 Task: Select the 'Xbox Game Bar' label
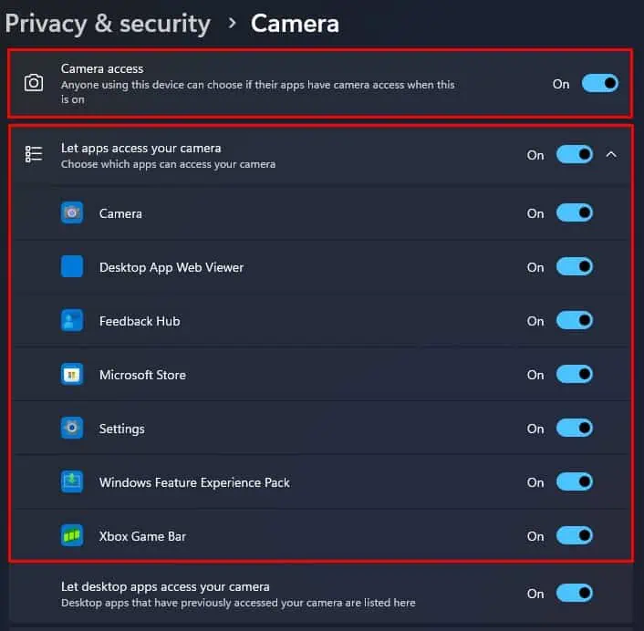(142, 536)
